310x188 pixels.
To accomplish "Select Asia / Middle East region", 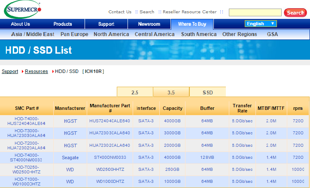I will pos(33,34).
